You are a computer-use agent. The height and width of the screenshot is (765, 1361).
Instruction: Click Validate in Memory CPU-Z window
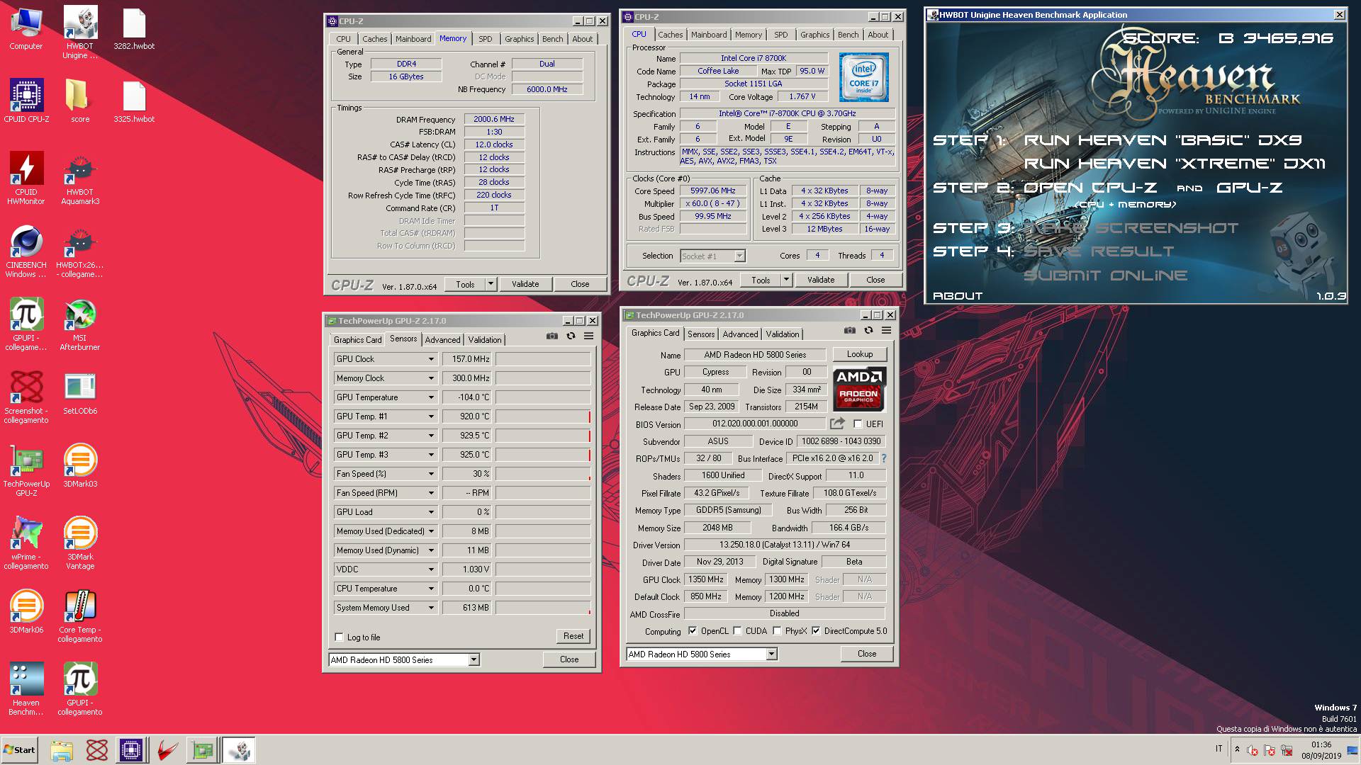[525, 284]
